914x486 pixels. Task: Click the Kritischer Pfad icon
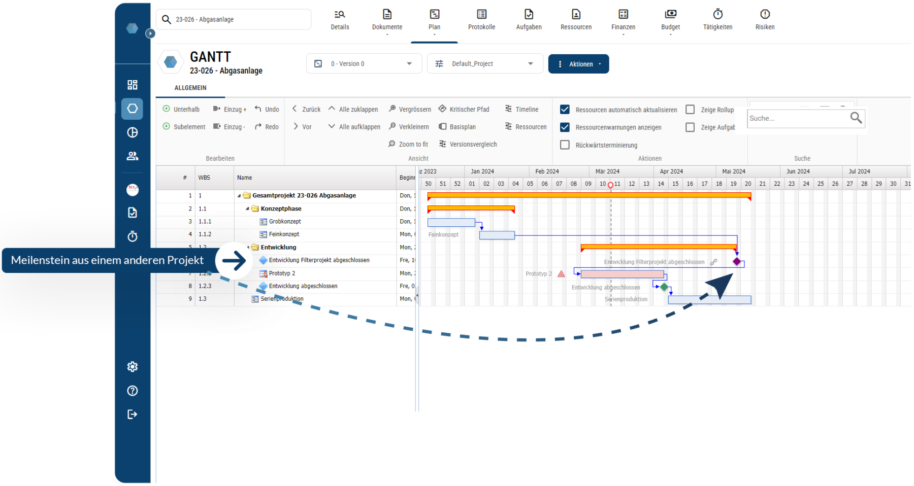pos(442,109)
